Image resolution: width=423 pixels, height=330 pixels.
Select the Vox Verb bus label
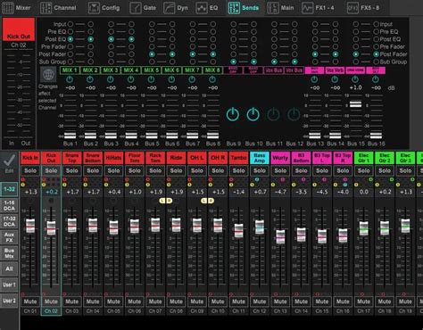tap(335, 70)
